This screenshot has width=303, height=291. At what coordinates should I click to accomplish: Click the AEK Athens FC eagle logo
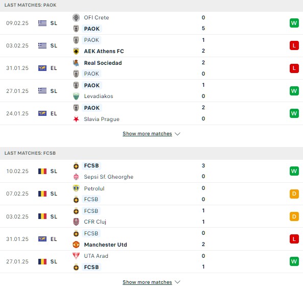coord(76,51)
